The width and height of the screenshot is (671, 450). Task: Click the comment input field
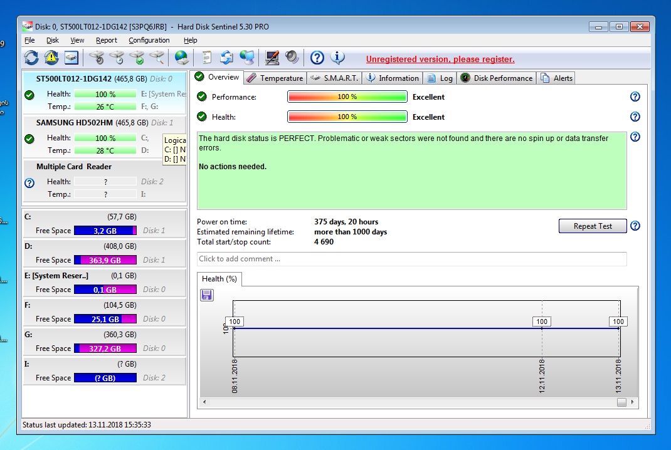coord(411,259)
